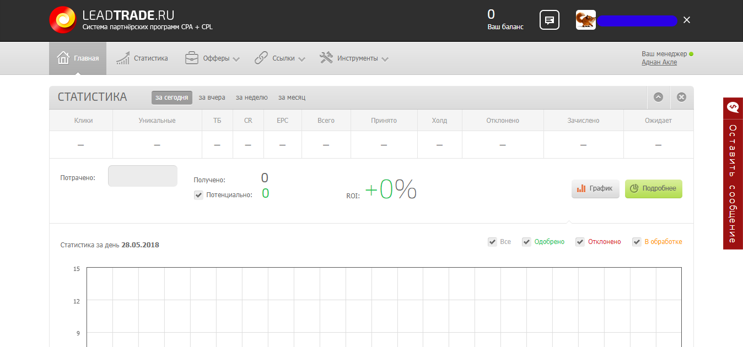
Task: Close the Статистика panel with X icon
Action: coord(681,97)
